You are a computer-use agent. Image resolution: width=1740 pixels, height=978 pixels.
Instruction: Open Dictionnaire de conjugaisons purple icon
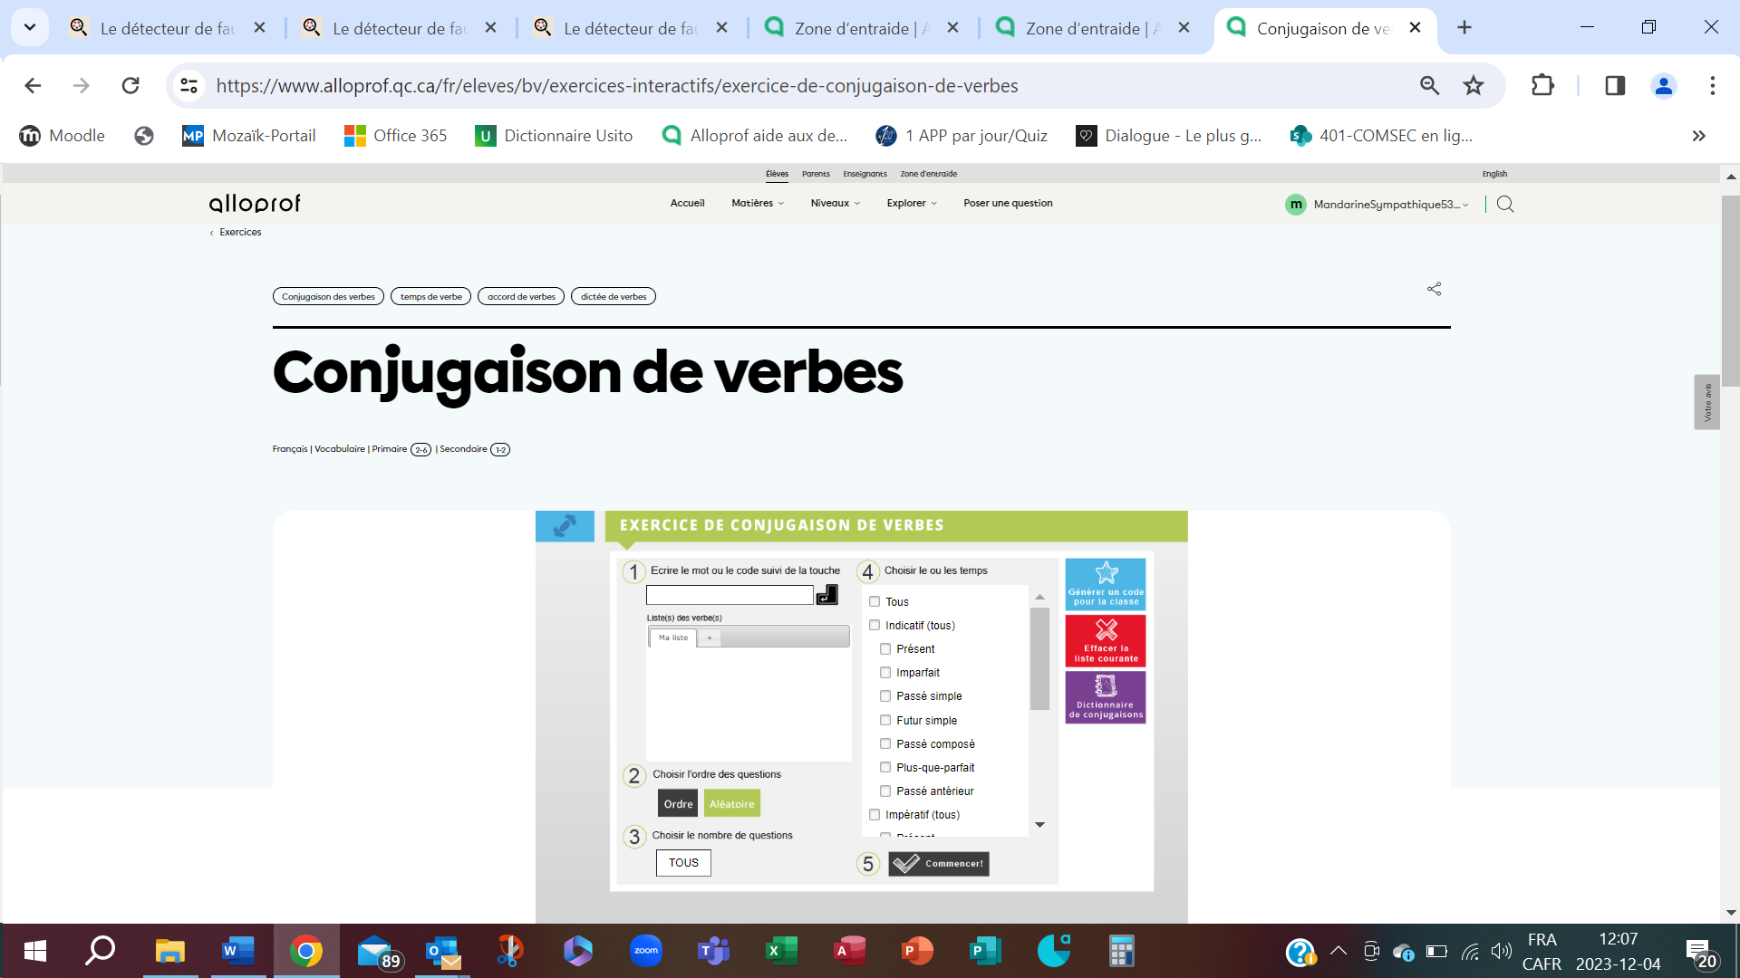click(x=1105, y=696)
